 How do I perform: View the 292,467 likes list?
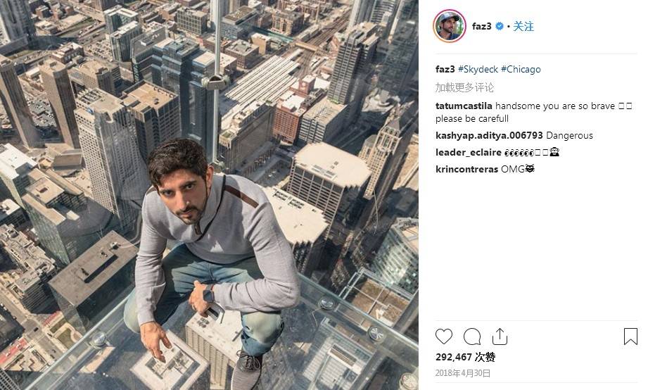[465, 357]
